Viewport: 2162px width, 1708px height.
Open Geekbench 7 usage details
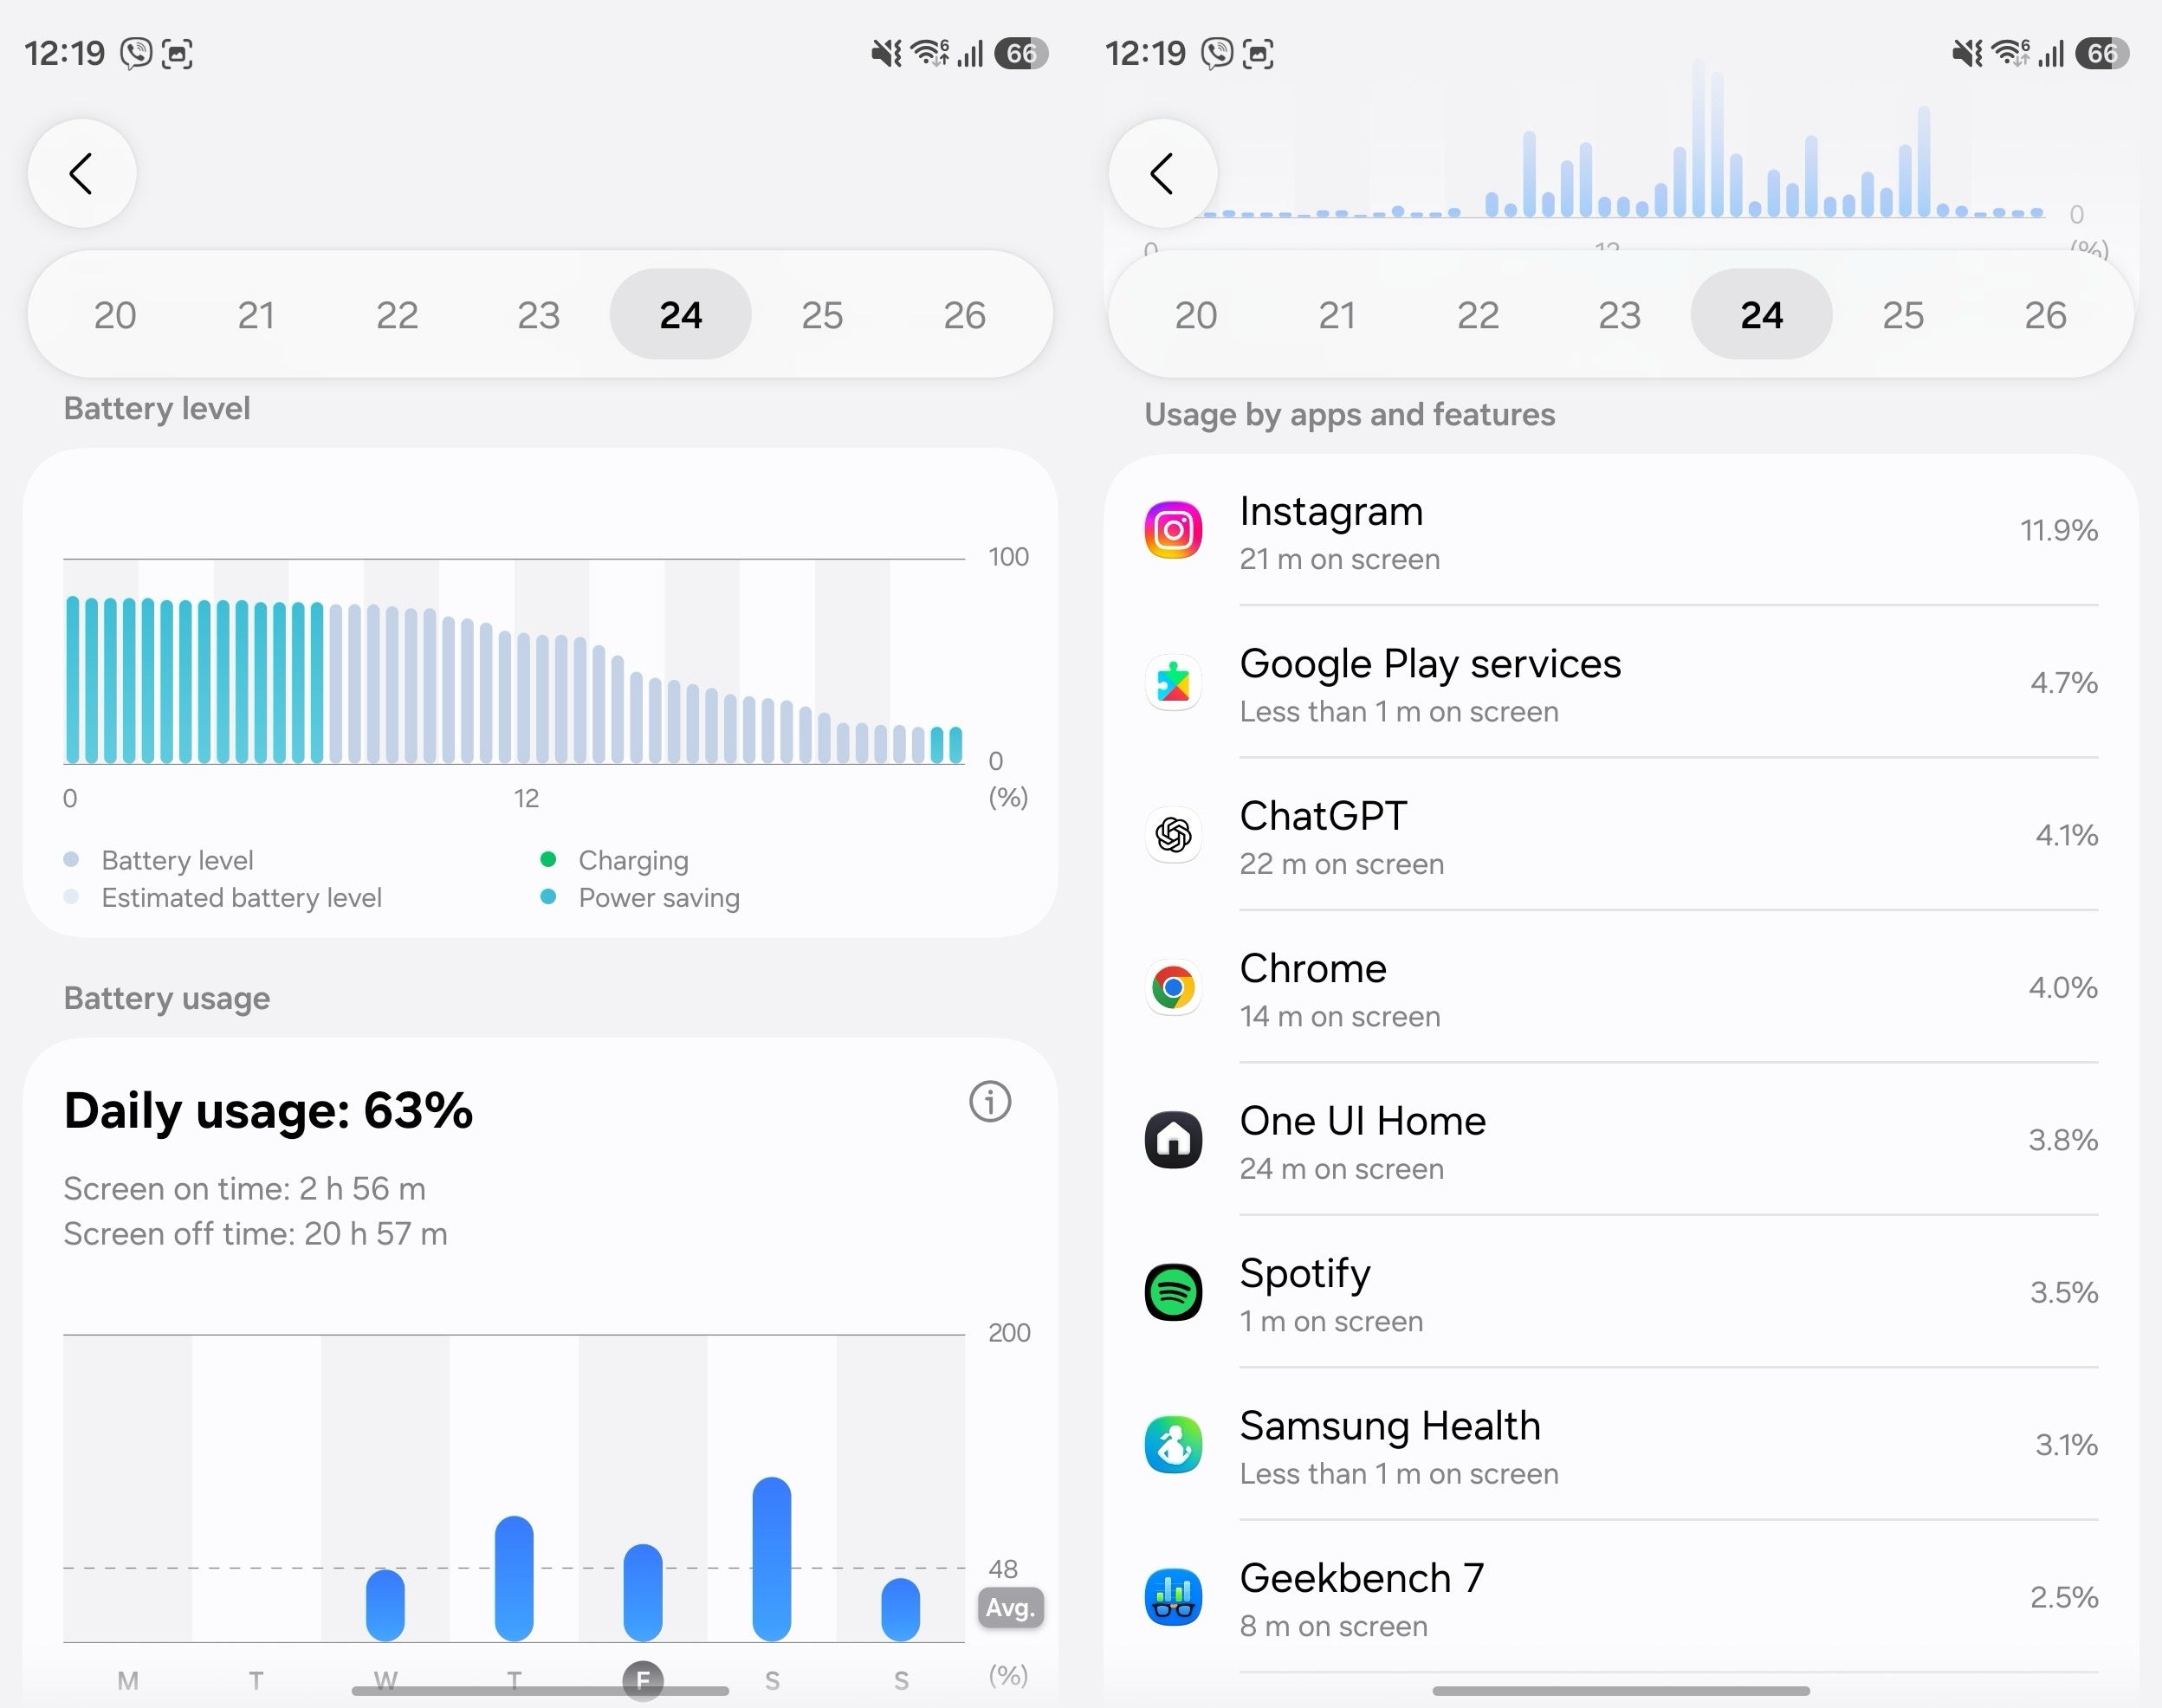pyautogui.click(x=1621, y=1597)
